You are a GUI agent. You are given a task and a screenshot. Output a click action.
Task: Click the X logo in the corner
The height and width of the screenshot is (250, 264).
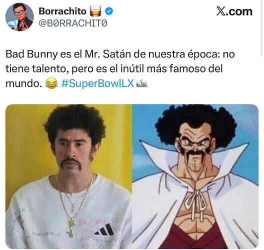[x=221, y=11]
